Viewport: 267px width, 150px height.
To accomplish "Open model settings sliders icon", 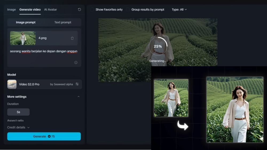I will tap(77, 84).
